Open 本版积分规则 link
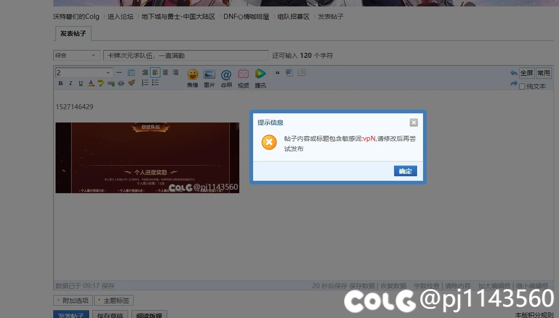Screen dimensions: 559x318 point(534,315)
